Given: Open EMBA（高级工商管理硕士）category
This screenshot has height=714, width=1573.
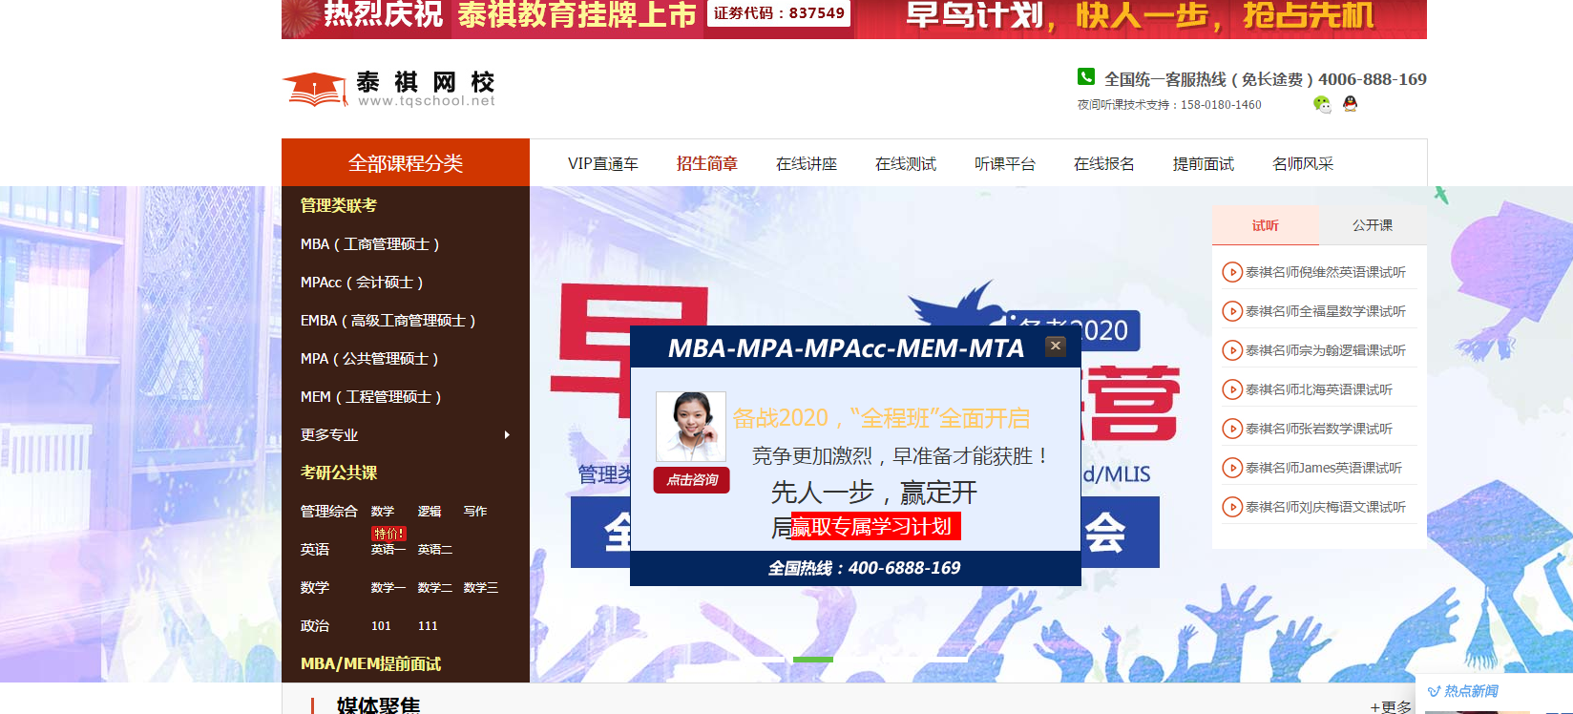Looking at the screenshot, I should (x=388, y=321).
